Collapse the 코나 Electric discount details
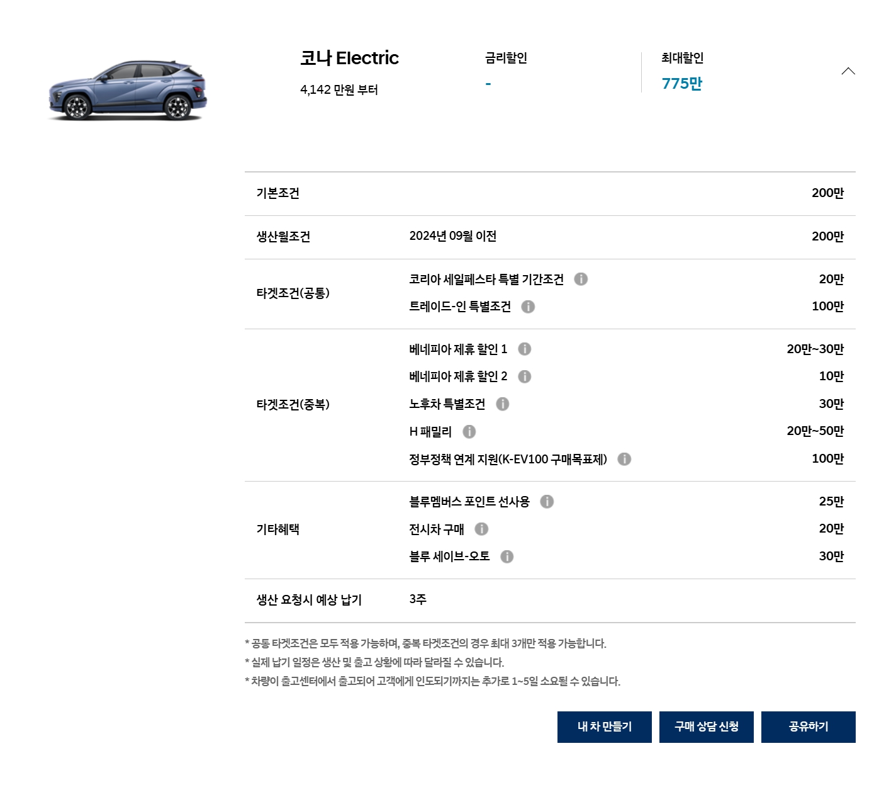Screen dimensions: 879x797 (848, 71)
